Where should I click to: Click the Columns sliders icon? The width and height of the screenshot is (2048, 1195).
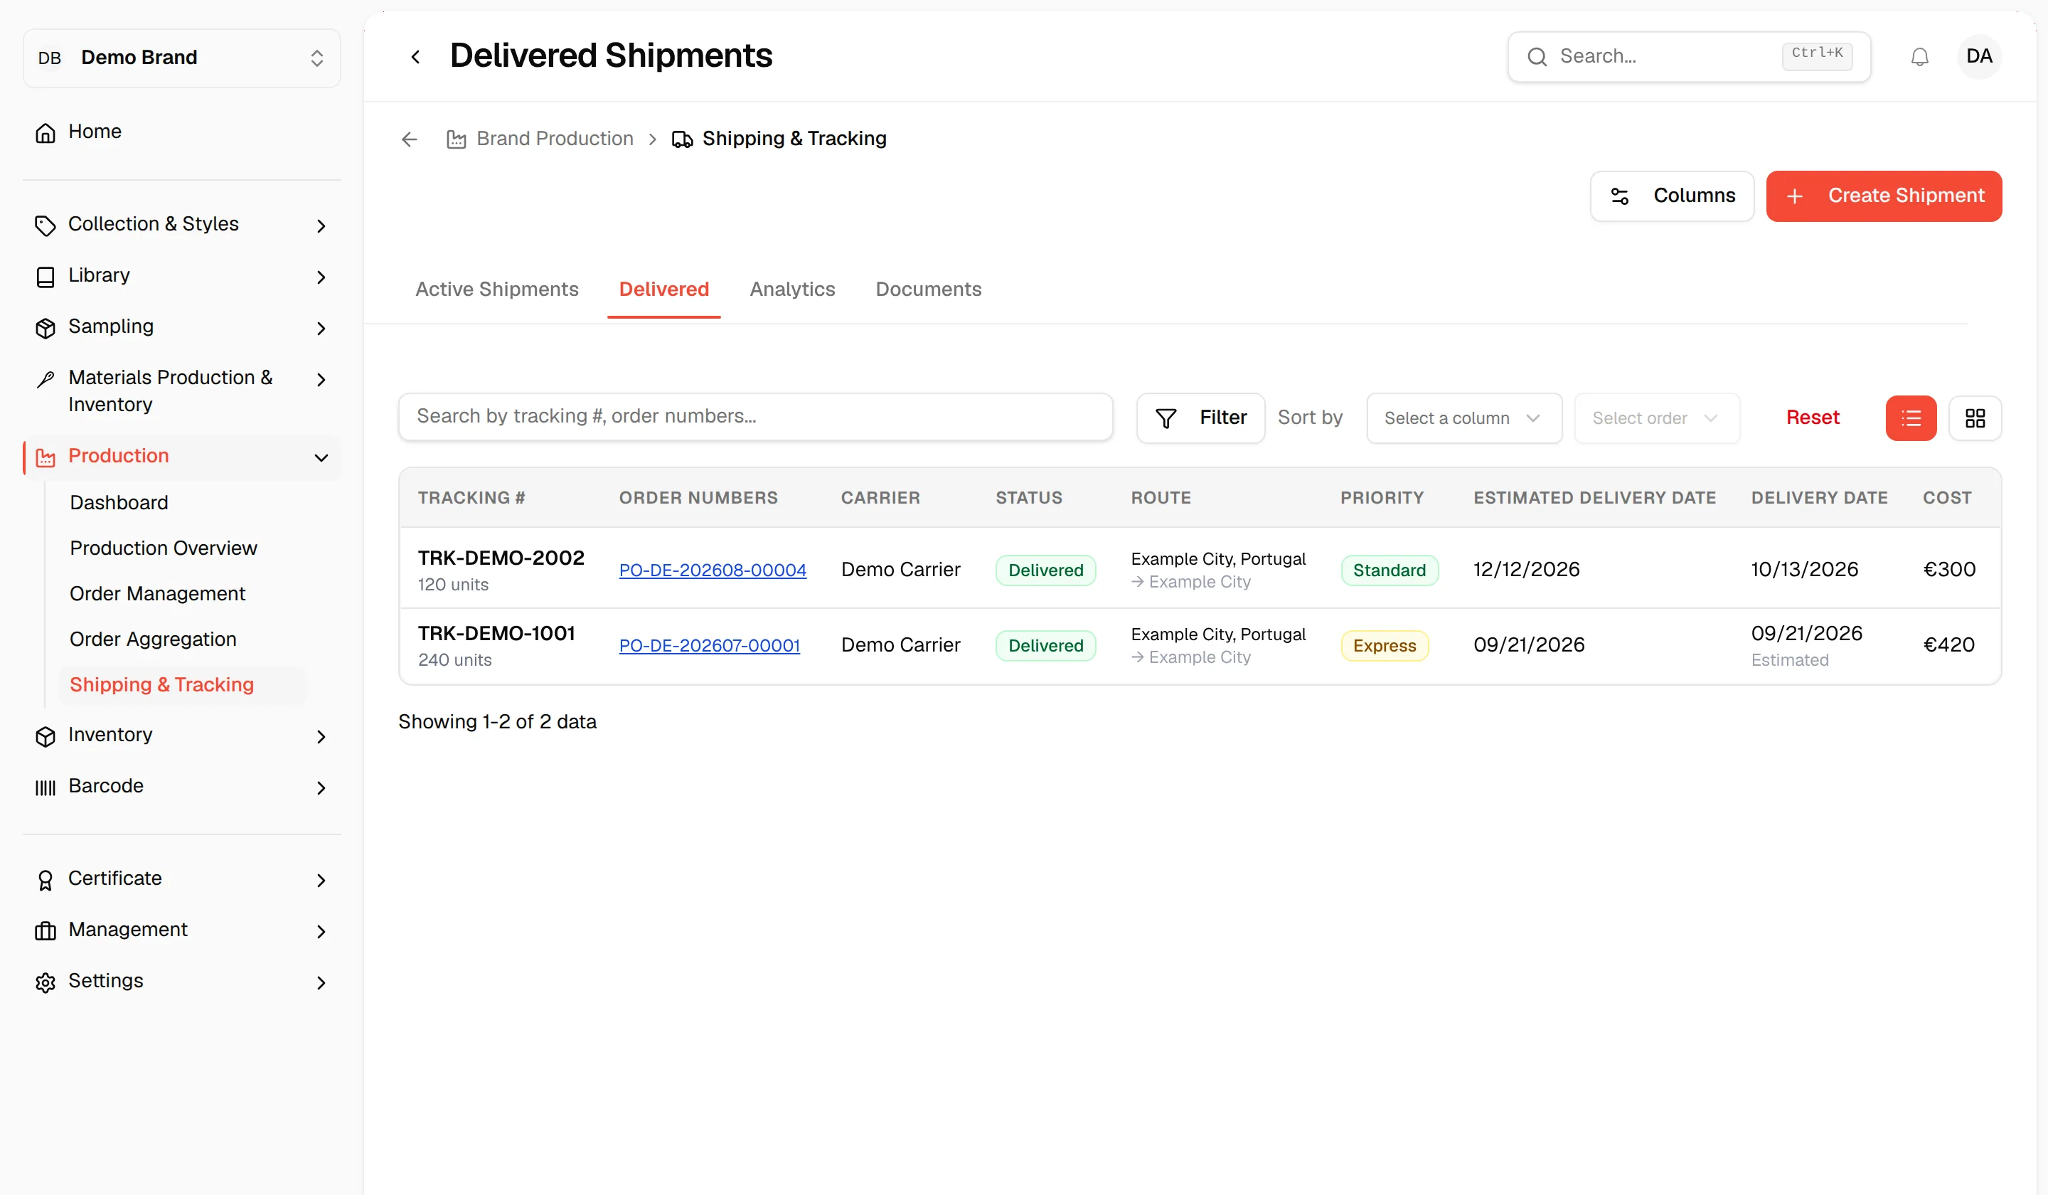(x=1620, y=196)
